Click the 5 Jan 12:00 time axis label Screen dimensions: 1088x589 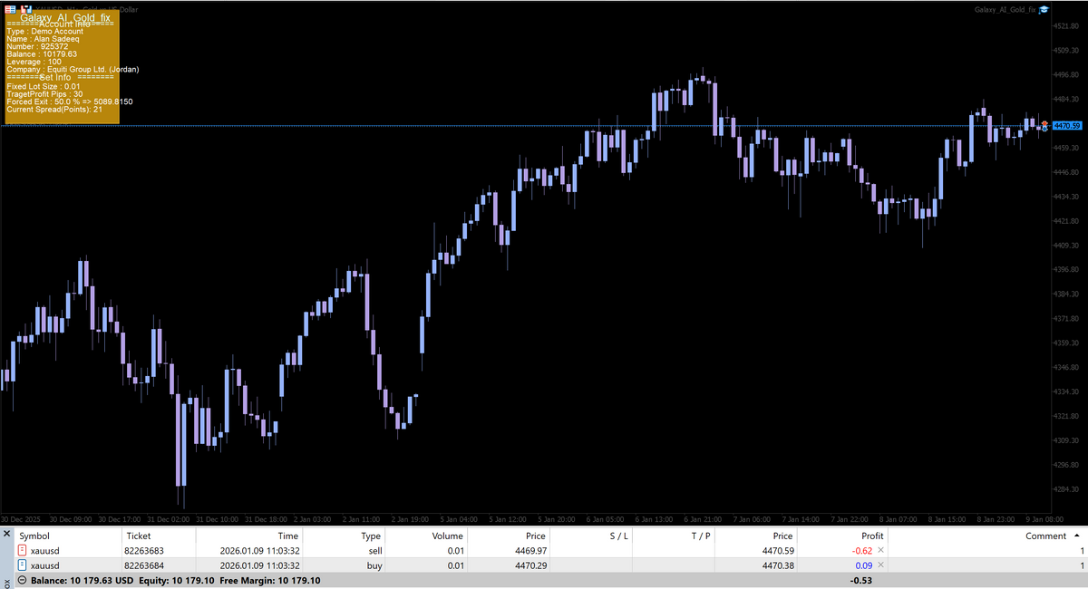507,519
